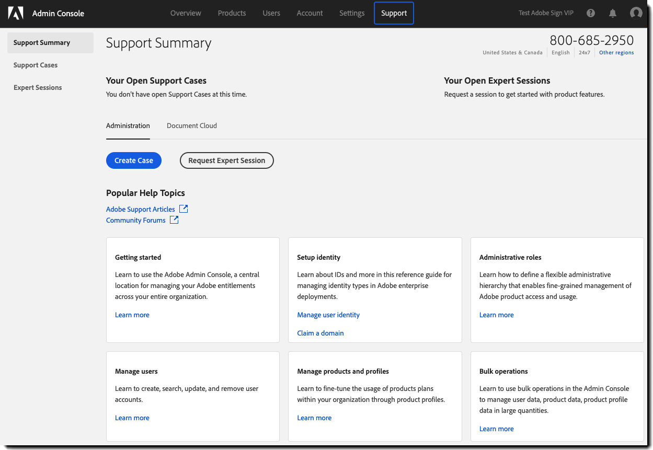Click Learn more under Manage products and profiles
653x450 pixels.
tap(314, 418)
